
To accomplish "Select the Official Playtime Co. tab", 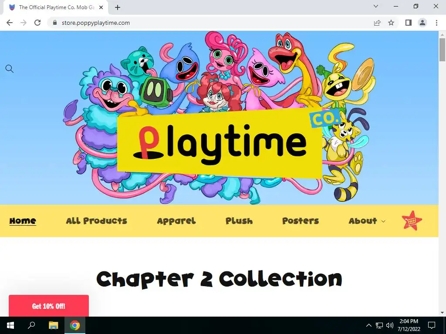I will click(56, 7).
